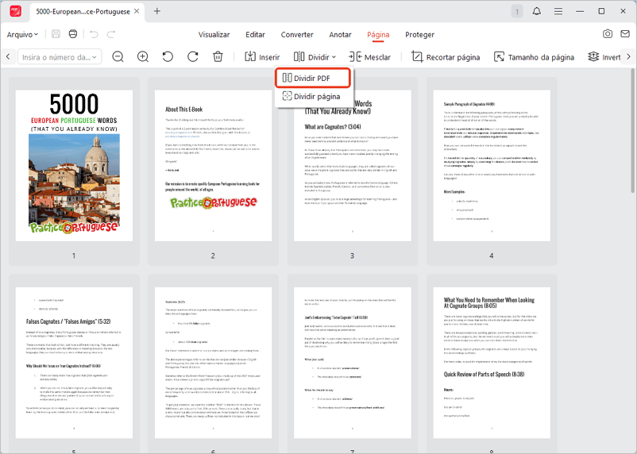Viewport: 637px width, 454px height.
Task: Click the save disk icon
Action: [56, 34]
